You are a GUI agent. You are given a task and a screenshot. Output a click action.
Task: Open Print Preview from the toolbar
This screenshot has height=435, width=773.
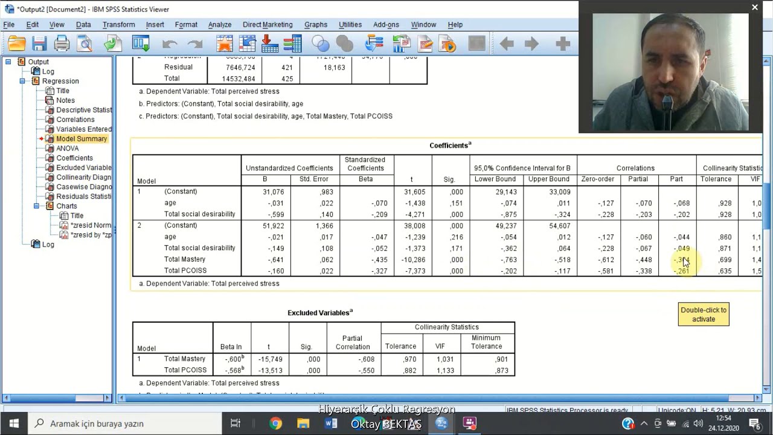point(85,43)
